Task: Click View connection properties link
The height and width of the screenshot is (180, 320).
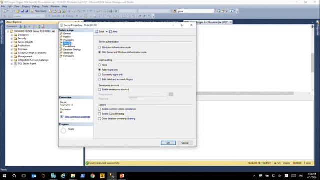Action: coord(78,117)
